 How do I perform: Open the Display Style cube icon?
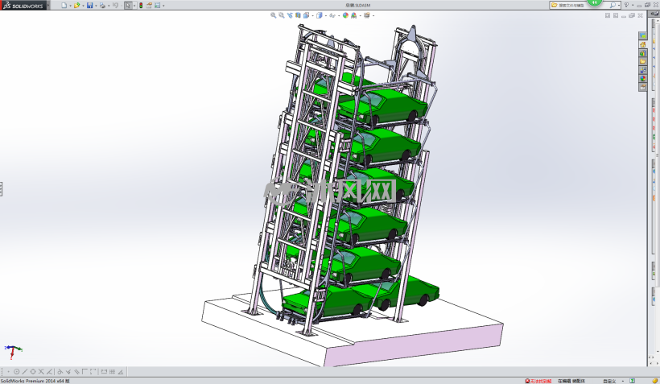click(x=320, y=15)
